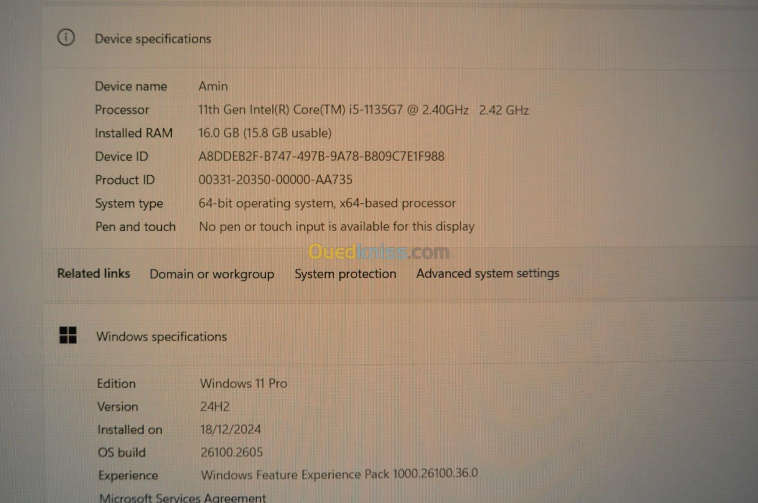Click the Installed on date 18/12/2024
The image size is (758, 503).
pos(230,430)
